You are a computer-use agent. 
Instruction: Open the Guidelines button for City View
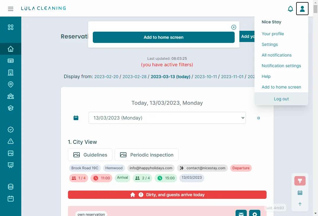90,155
